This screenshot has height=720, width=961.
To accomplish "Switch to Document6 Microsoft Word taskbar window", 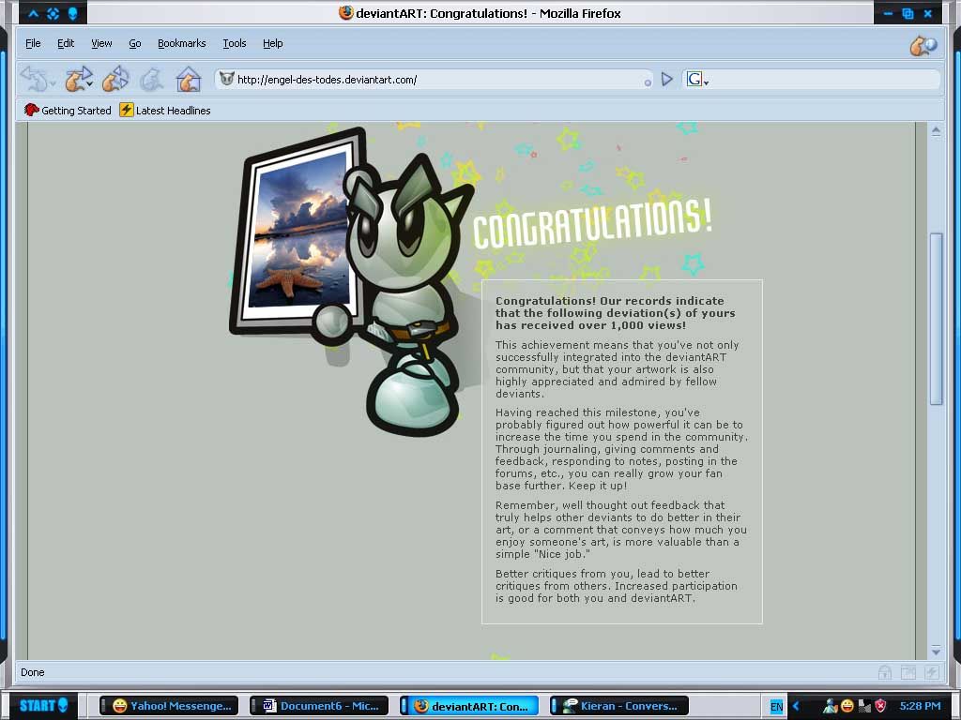I will pos(319,706).
